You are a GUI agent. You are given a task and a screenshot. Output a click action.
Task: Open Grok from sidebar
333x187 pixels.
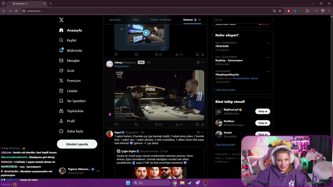click(67, 71)
